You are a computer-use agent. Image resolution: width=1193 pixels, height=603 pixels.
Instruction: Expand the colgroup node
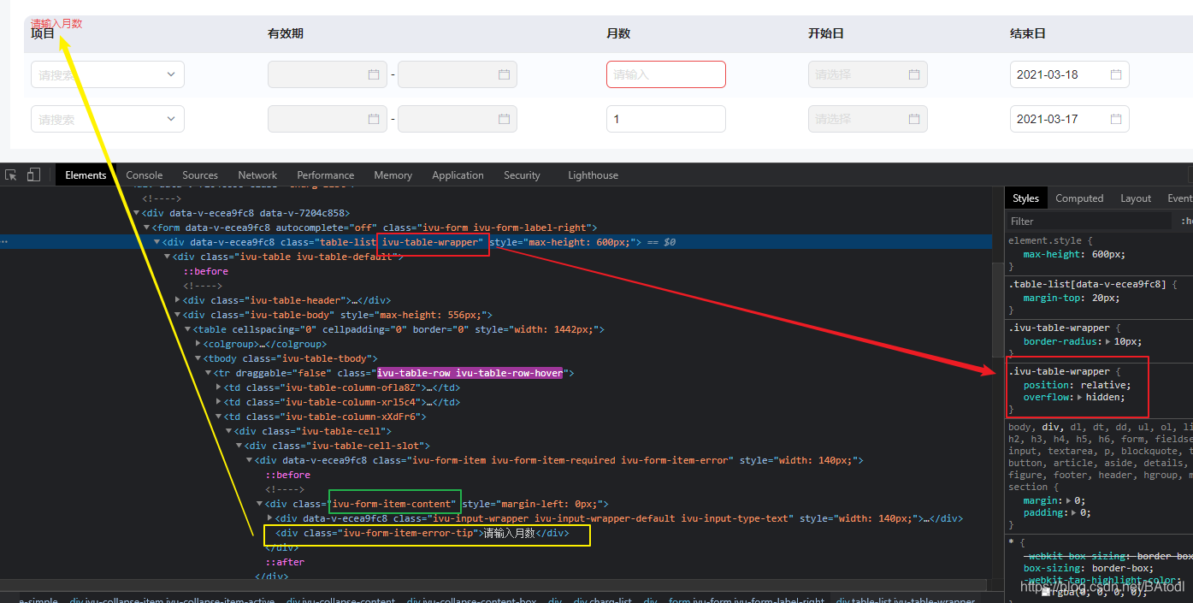click(198, 344)
